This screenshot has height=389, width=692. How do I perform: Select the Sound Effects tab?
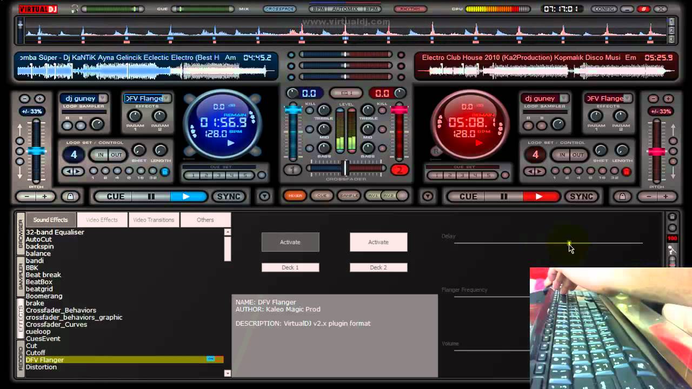pos(51,220)
